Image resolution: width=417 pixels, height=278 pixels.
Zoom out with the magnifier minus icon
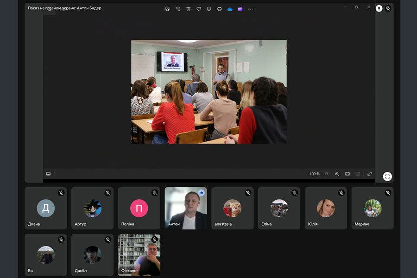click(327, 174)
